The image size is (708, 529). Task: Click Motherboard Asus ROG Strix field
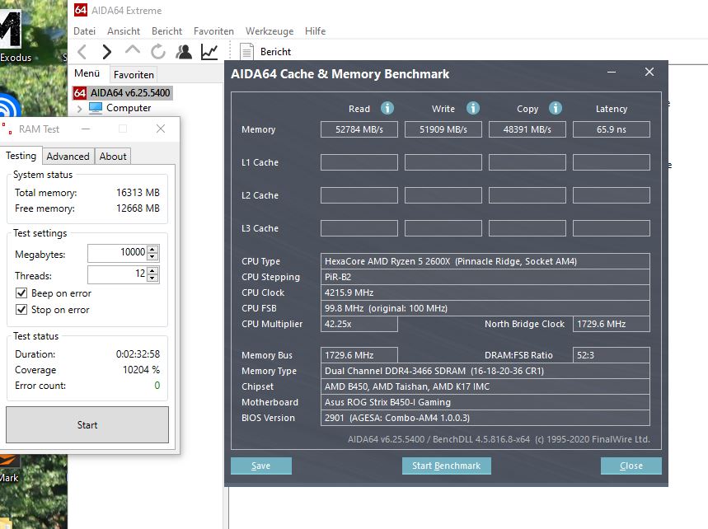pyautogui.click(x=485, y=402)
